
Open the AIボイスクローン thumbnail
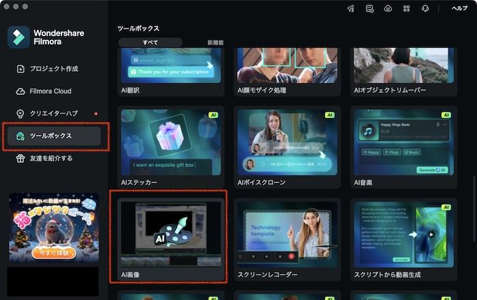(x=287, y=142)
